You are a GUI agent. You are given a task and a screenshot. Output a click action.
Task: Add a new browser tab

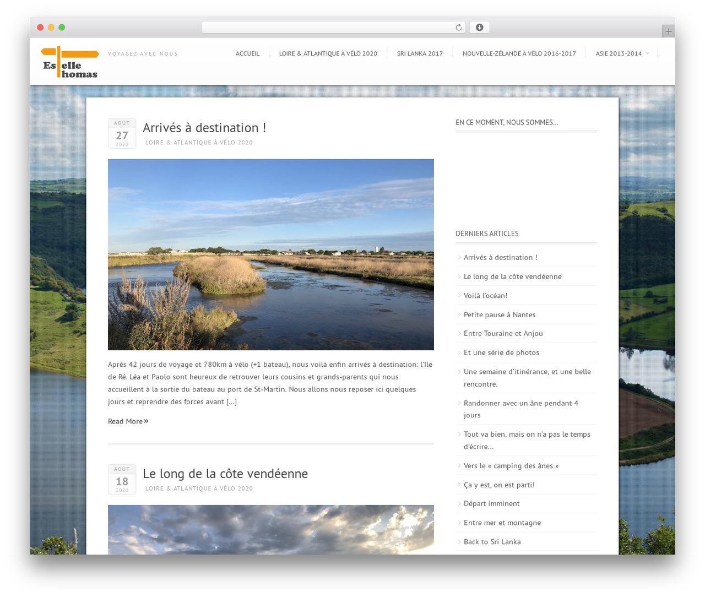(668, 31)
